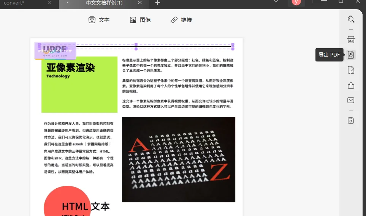Viewport: 366px width, 216px height.
Task: Open the tab list dropdown chevron
Action: pos(276,2)
